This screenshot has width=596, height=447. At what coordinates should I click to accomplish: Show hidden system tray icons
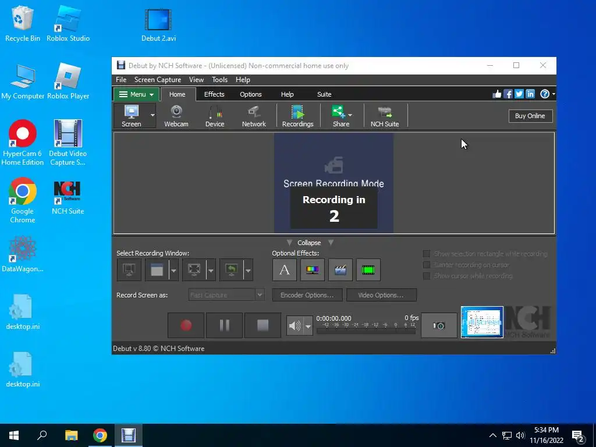[492, 435]
